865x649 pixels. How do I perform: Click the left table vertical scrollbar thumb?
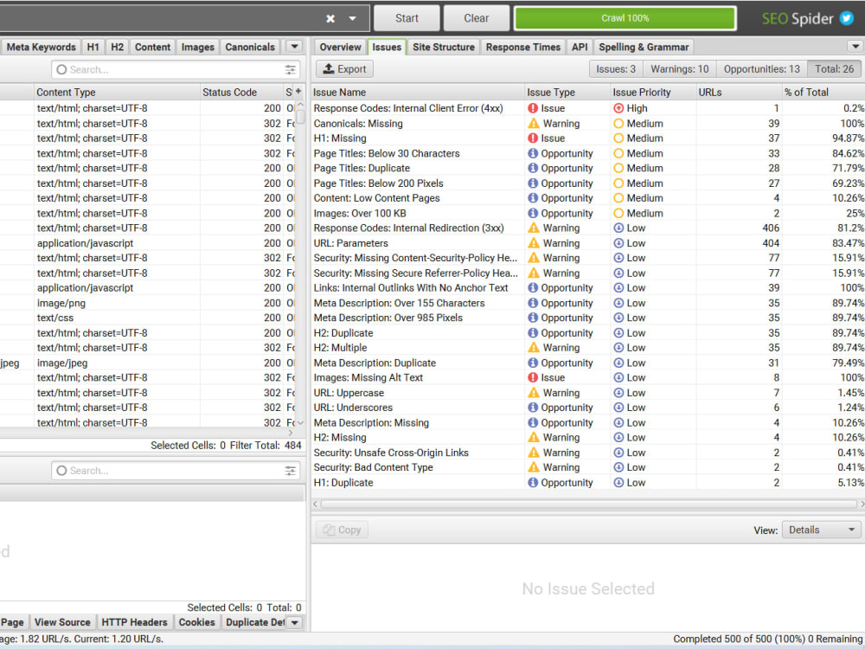pos(301,117)
